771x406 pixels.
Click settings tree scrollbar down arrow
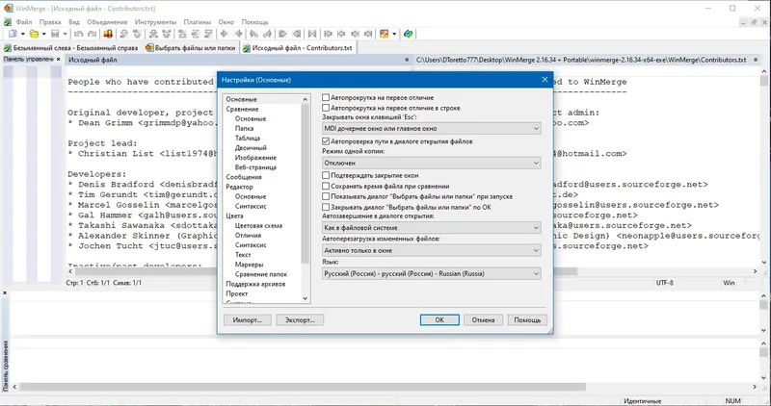305,298
